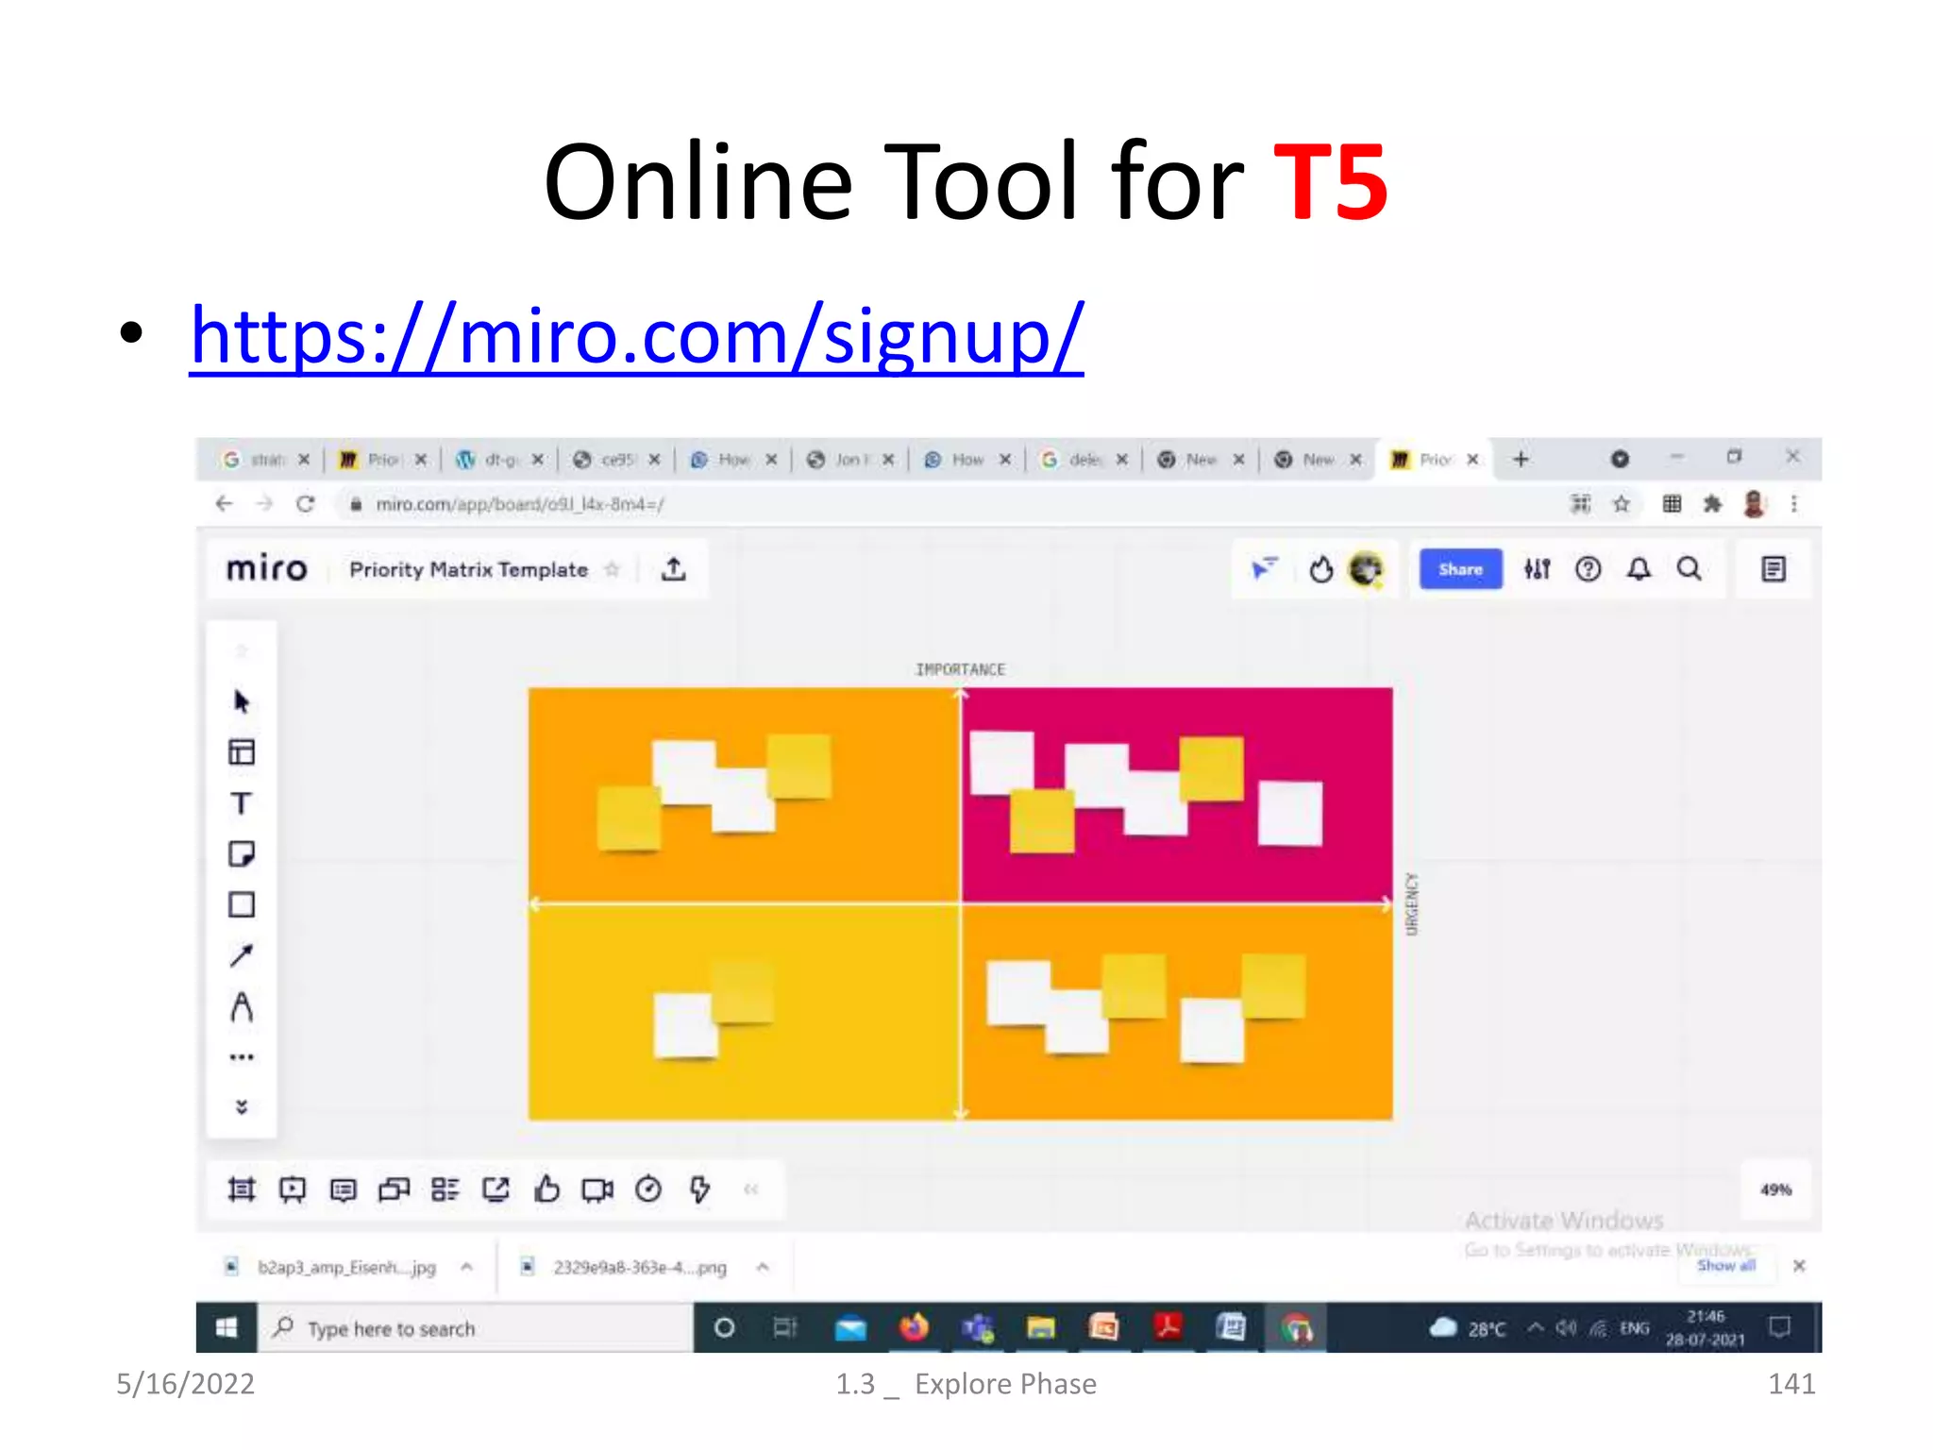
Task: Open board settings sliders icon
Action: pos(1538,569)
